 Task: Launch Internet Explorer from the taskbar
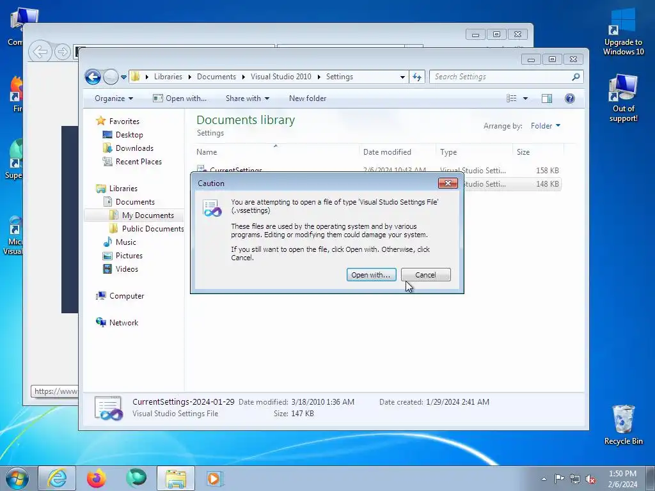click(57, 478)
